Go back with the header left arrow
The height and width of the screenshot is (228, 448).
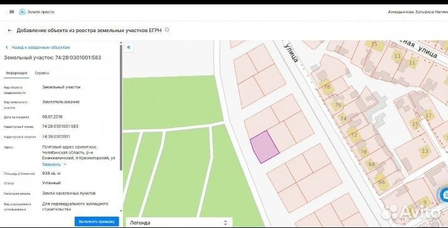10,30
